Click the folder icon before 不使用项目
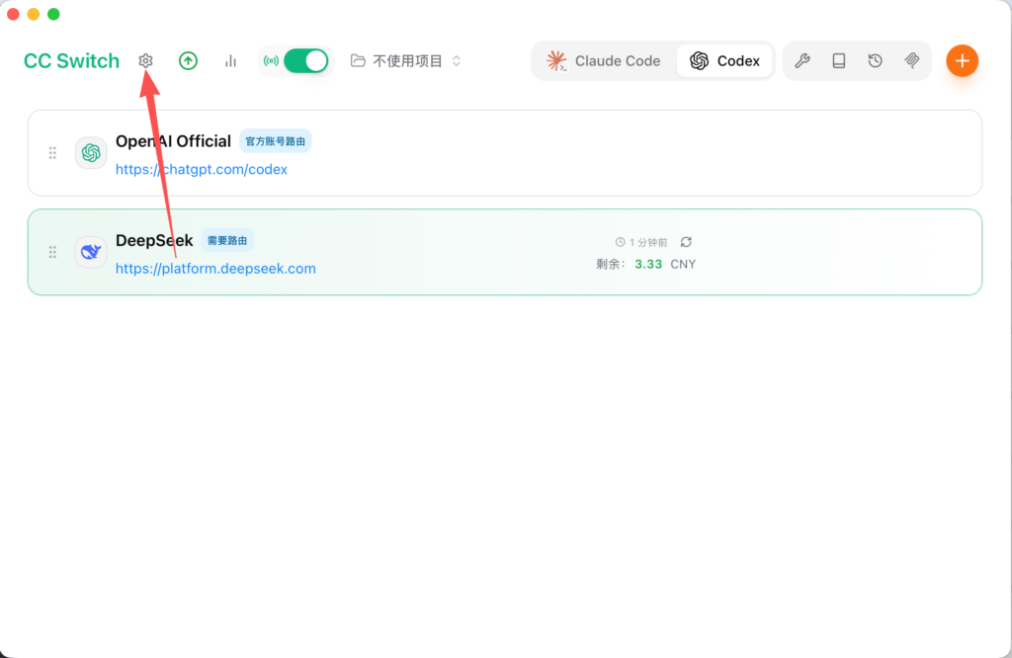 tap(358, 60)
